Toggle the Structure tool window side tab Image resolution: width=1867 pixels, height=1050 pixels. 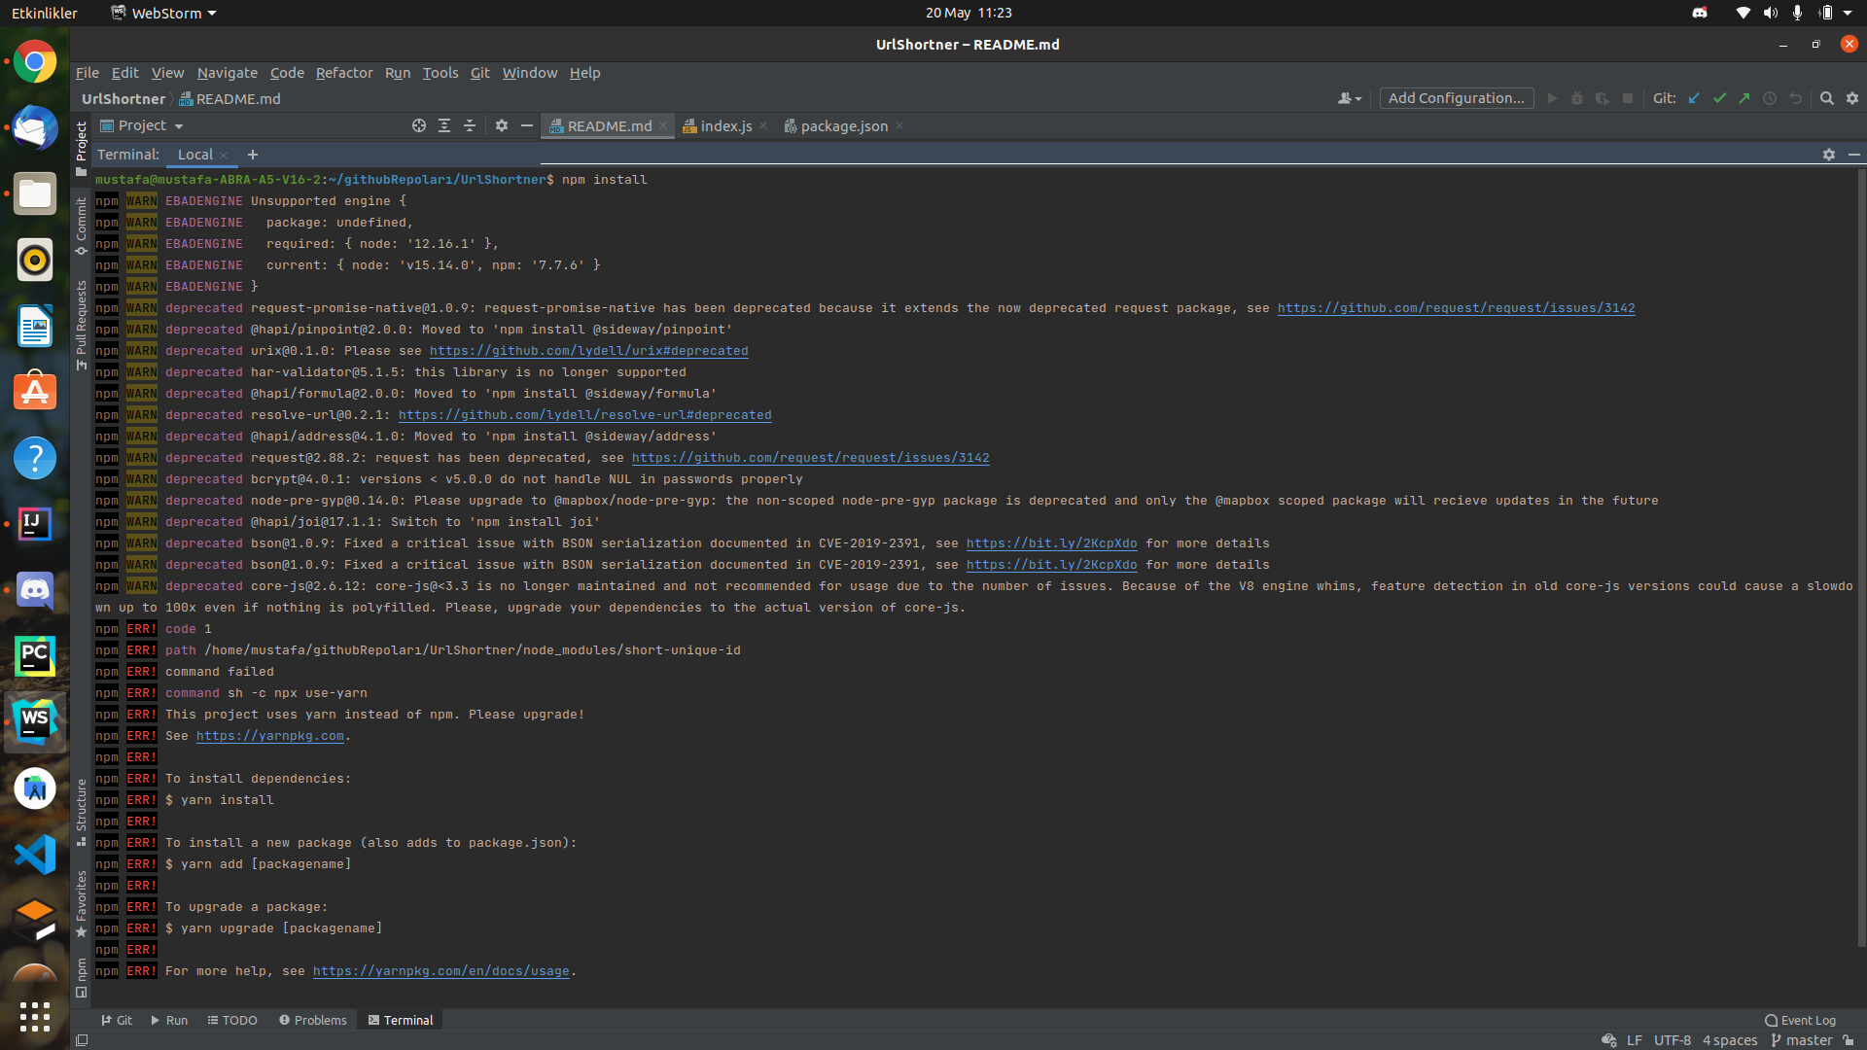click(82, 810)
